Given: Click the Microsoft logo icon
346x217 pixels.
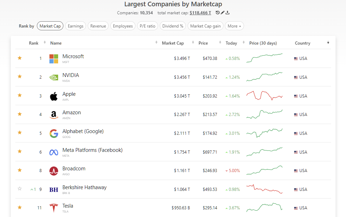Looking at the screenshot, I should 53,58.
